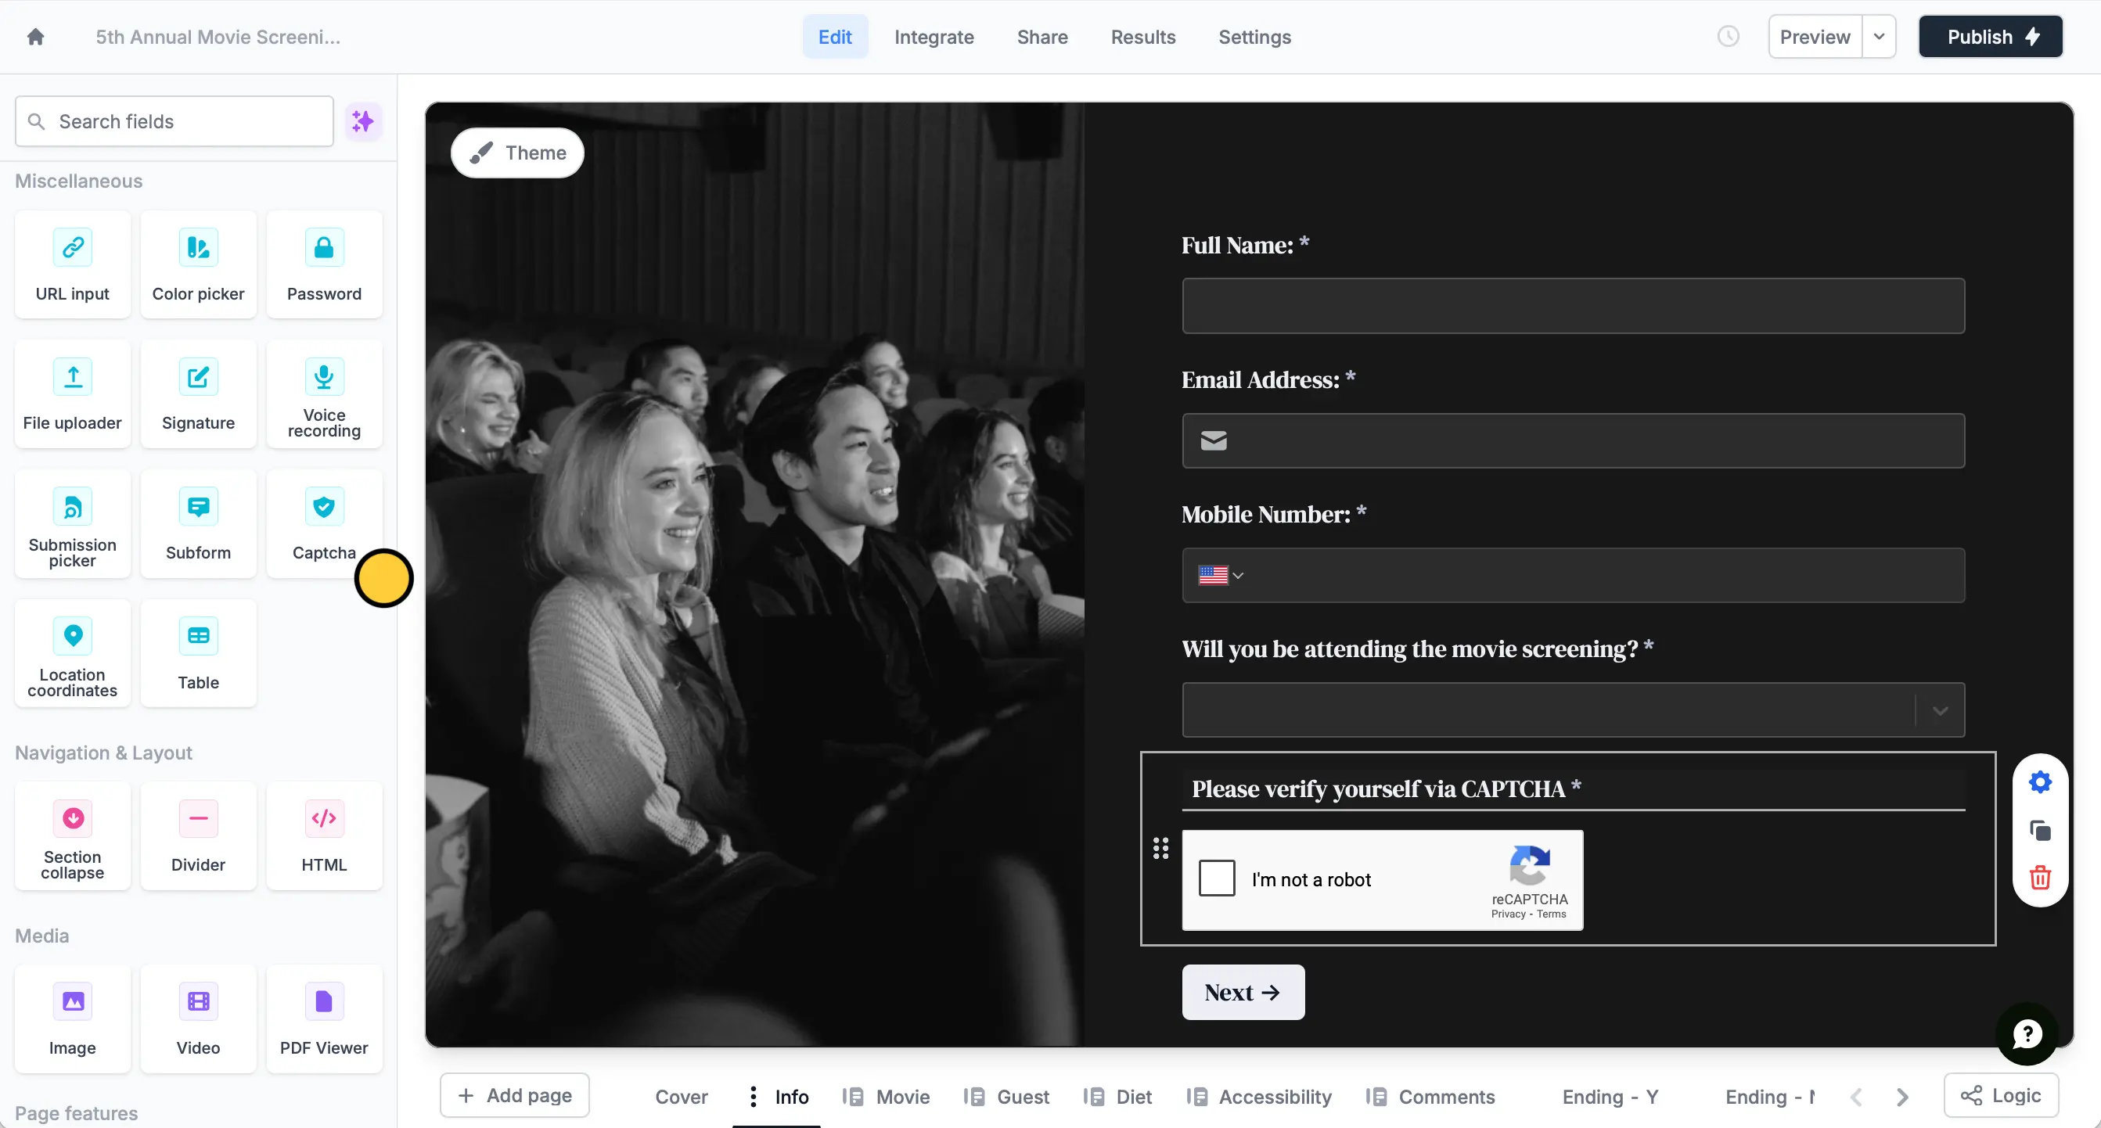
Task: Open version history clock icon
Action: click(1728, 37)
